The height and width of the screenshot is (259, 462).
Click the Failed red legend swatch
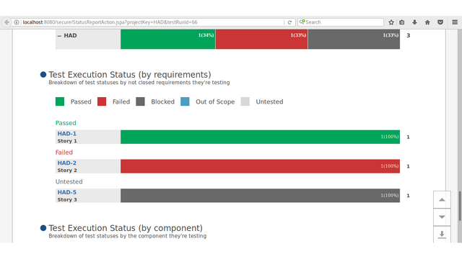tap(102, 101)
